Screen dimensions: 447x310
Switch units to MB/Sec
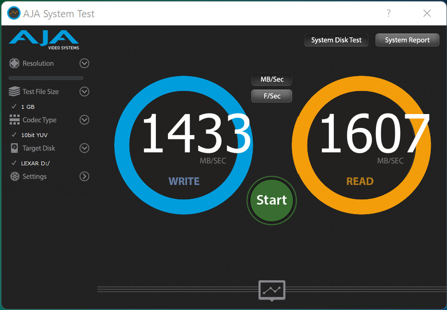(272, 80)
